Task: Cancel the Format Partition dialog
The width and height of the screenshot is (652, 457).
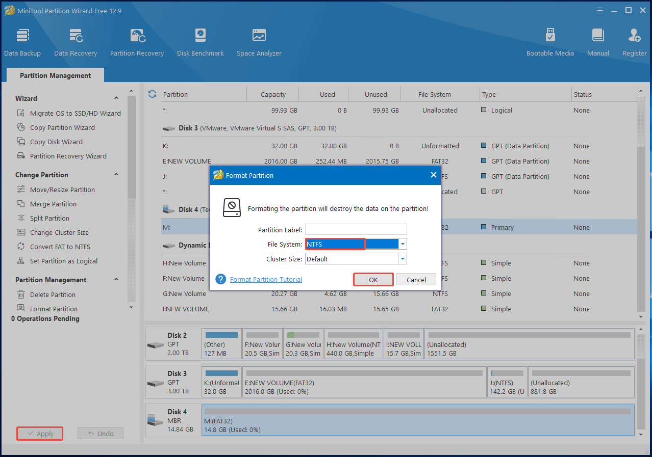Action: point(416,280)
